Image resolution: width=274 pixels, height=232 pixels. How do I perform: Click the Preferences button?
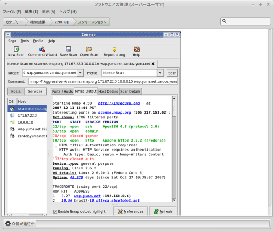(x=131, y=211)
